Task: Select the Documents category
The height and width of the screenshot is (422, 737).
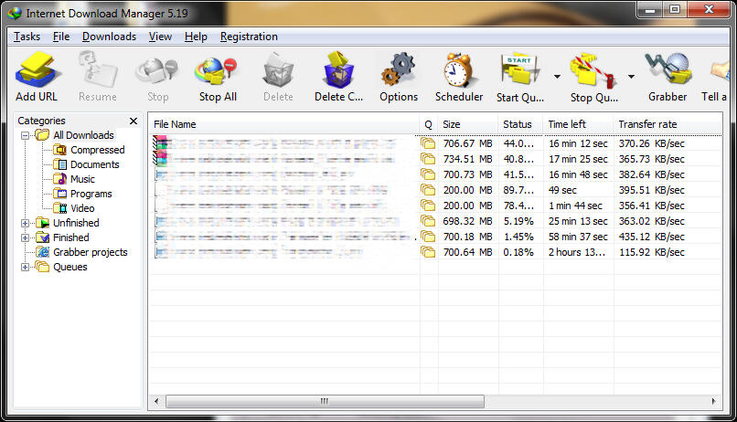Action: click(x=94, y=164)
